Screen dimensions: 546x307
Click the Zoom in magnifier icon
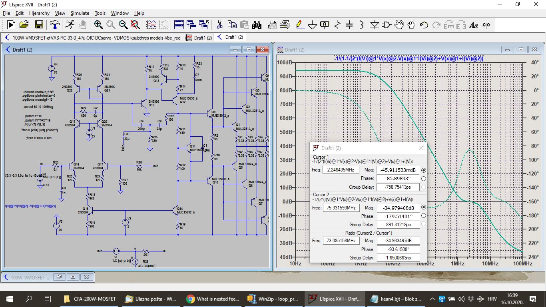pos(98,25)
